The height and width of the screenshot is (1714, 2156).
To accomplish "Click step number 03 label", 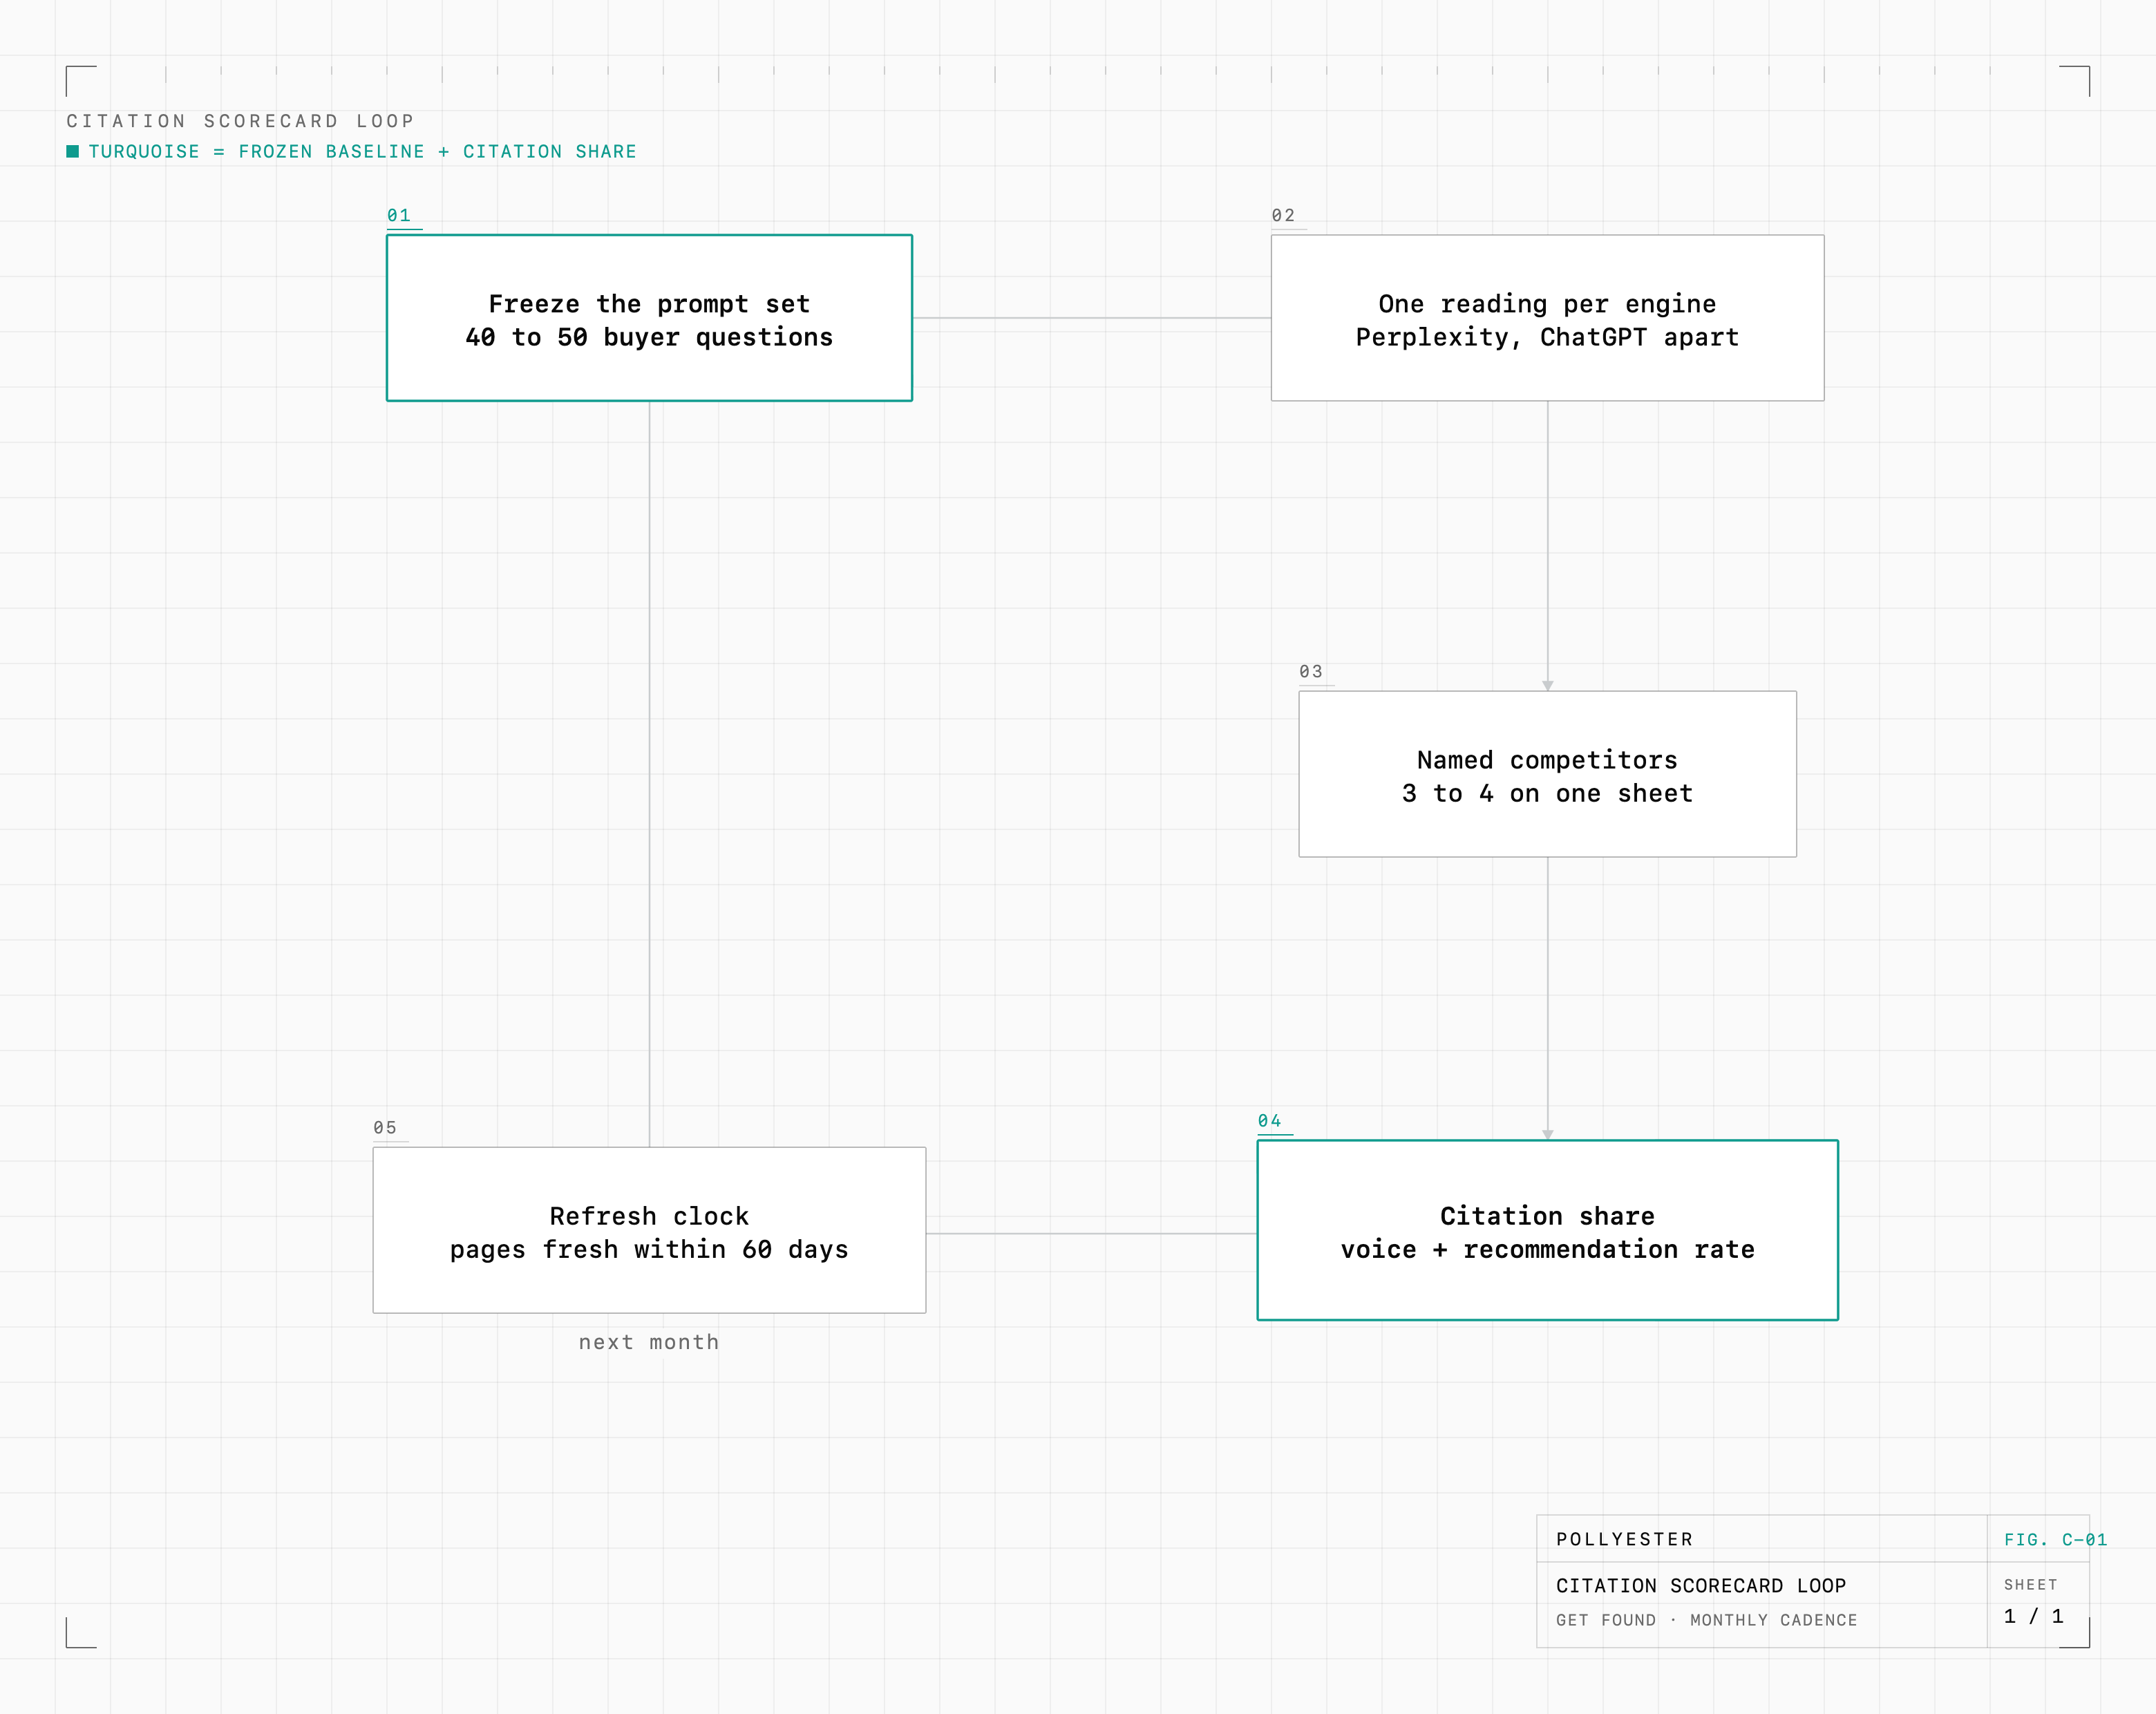I will (x=1311, y=671).
